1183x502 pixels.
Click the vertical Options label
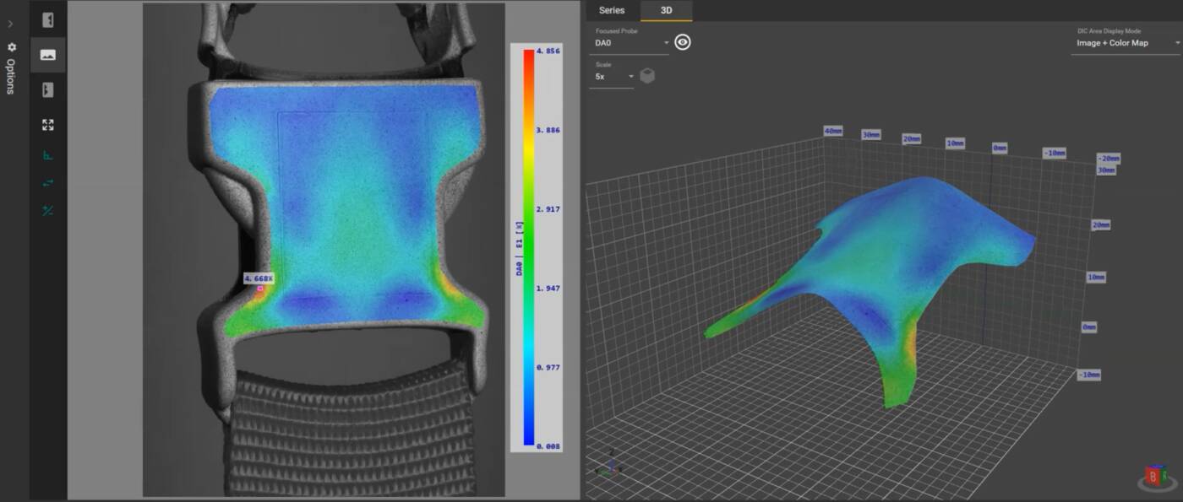click(11, 77)
